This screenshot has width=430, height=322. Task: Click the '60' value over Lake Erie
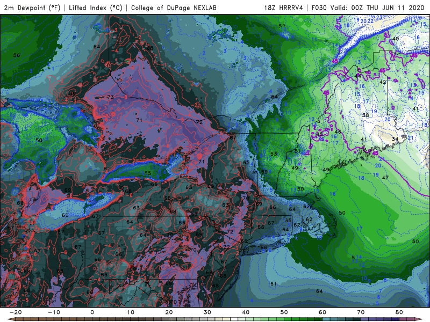pyautogui.click(x=65, y=215)
